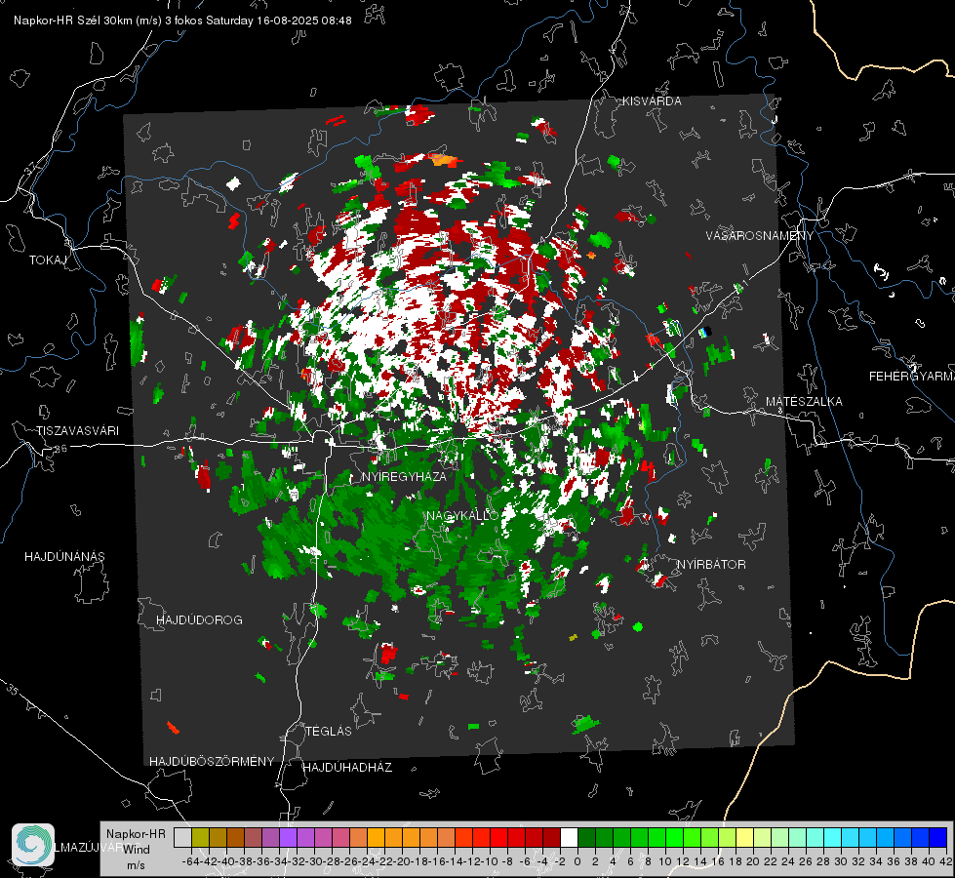Image resolution: width=955 pixels, height=878 pixels.
Task: Click the 42 legend value
Action: coord(945,862)
